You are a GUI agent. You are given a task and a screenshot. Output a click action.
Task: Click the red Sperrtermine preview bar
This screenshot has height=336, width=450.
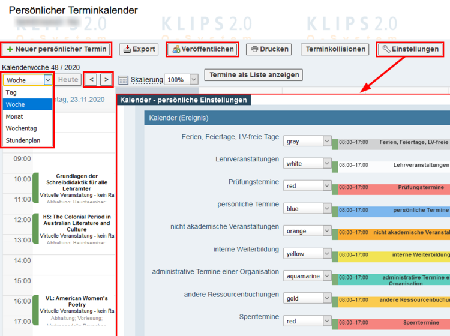click(391, 324)
